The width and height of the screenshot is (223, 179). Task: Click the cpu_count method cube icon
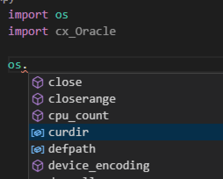pos(38,116)
